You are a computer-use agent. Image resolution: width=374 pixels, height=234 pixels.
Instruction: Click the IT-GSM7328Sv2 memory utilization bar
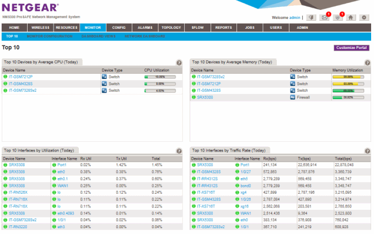(x=348, y=76)
